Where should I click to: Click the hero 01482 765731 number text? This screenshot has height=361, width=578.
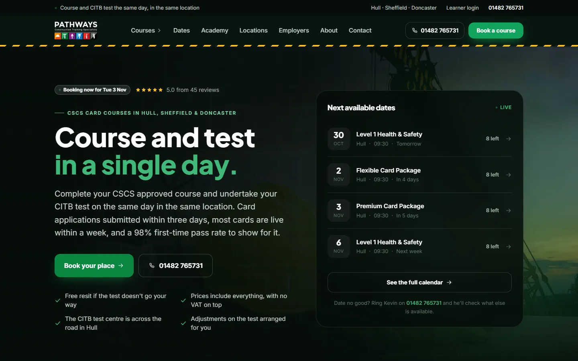coord(181,266)
